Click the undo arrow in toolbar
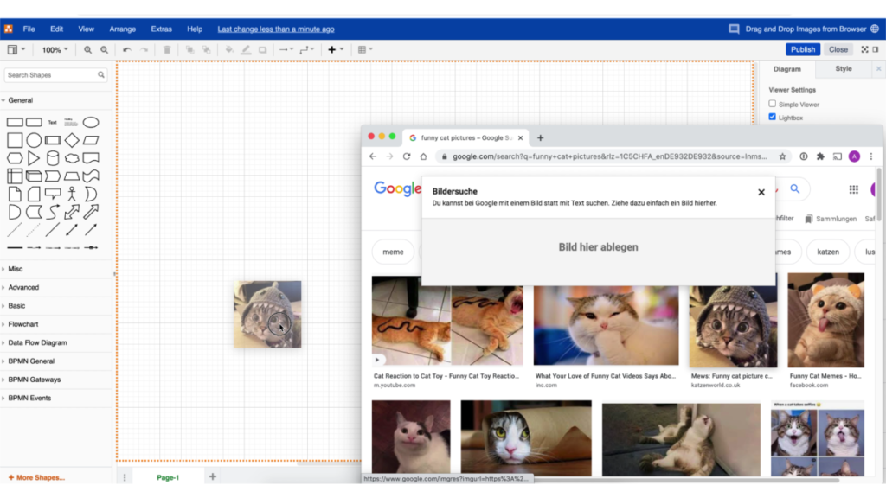 [x=127, y=50]
